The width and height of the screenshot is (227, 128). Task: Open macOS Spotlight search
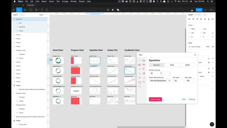[x=208, y=1]
